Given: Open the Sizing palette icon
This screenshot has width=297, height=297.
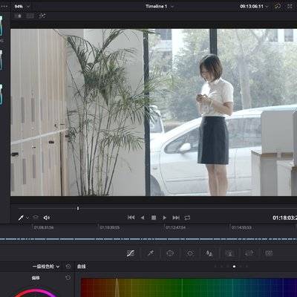Looking at the screenshot, I should click(x=249, y=253).
